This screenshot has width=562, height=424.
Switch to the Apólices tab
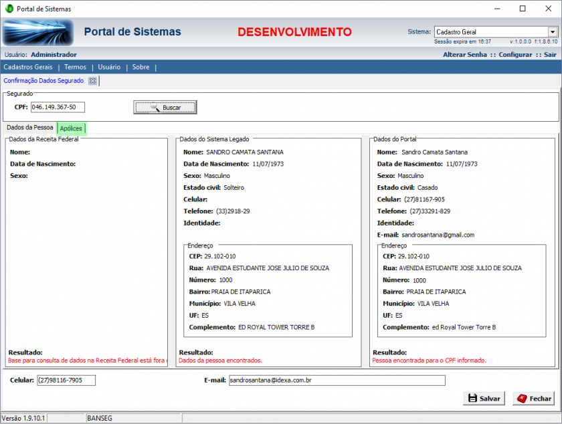71,128
